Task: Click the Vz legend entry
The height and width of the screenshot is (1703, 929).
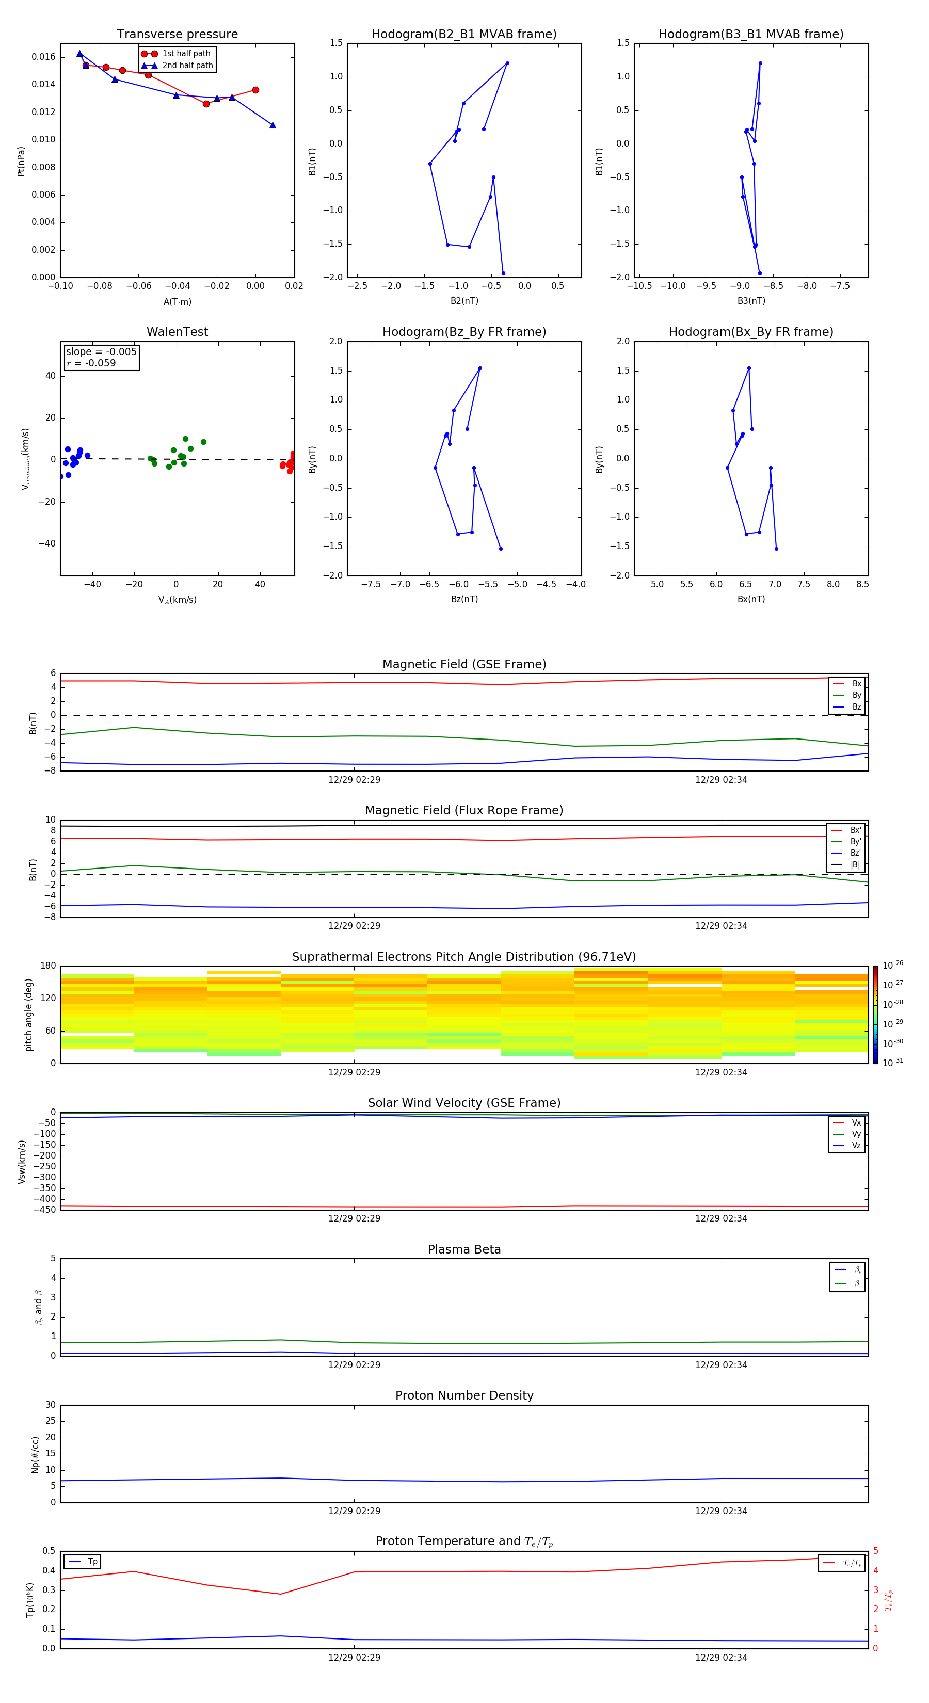Action: tap(847, 1146)
